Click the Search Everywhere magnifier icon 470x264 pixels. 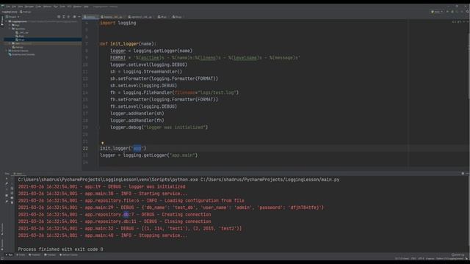click(x=467, y=12)
